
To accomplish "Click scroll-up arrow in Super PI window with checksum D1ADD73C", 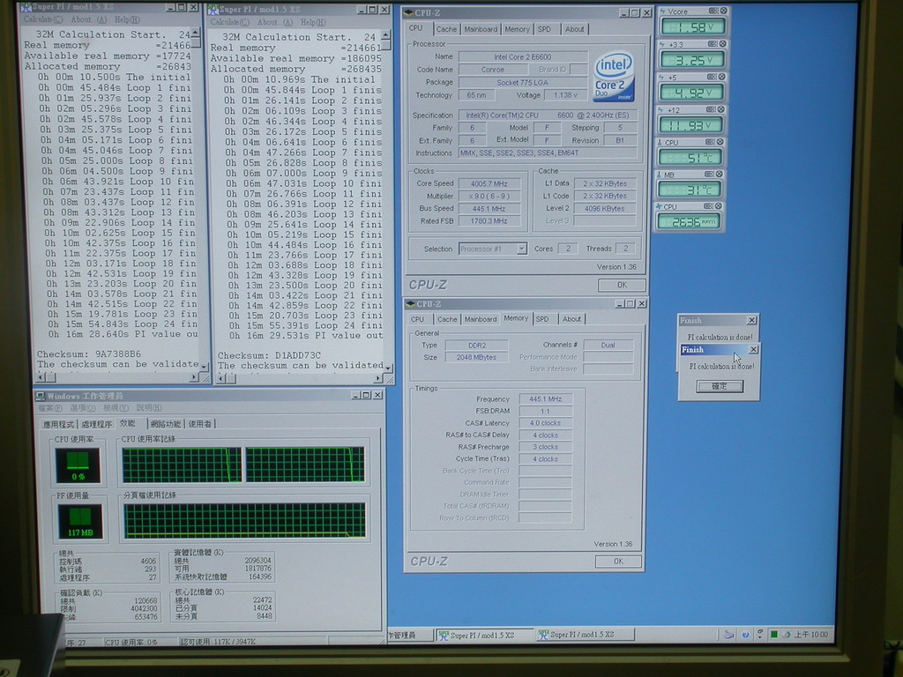I will [x=386, y=35].
